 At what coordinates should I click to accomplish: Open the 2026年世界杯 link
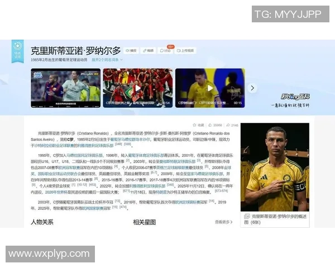coord(56,192)
